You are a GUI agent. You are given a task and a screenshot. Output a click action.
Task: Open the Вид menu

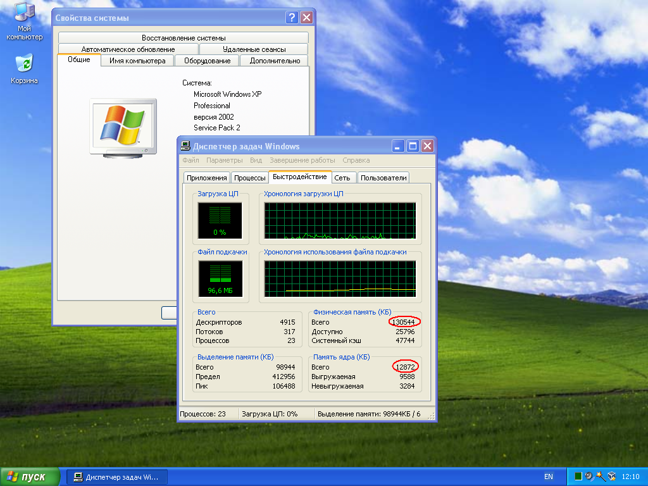click(256, 160)
